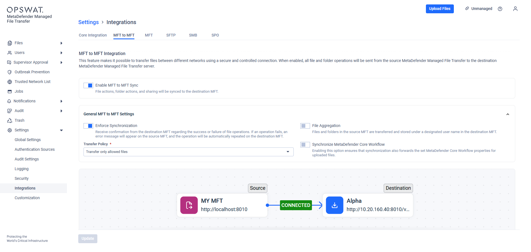This screenshot has height=252, width=531.
Task: Toggle Enable MFT to MFT Sync switch
Action: tap(88, 85)
